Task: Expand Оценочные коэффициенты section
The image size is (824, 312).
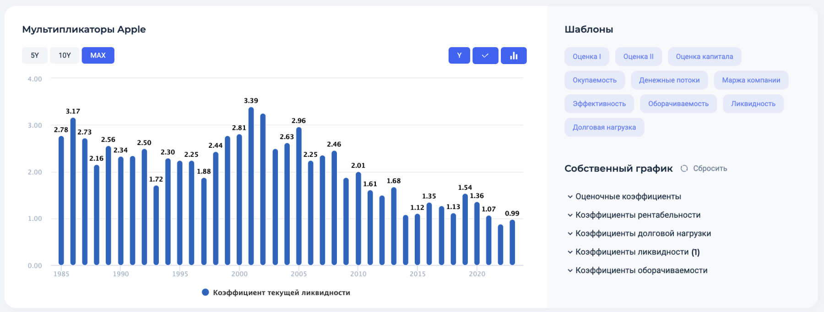Action: [624, 197]
